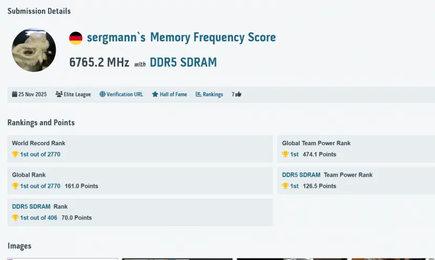Select the Elite League label
This screenshot has height=260, width=435.
pyautogui.click(x=78, y=94)
